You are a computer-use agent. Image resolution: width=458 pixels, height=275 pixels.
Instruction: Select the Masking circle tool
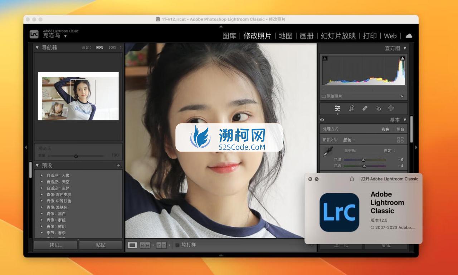tap(391, 108)
